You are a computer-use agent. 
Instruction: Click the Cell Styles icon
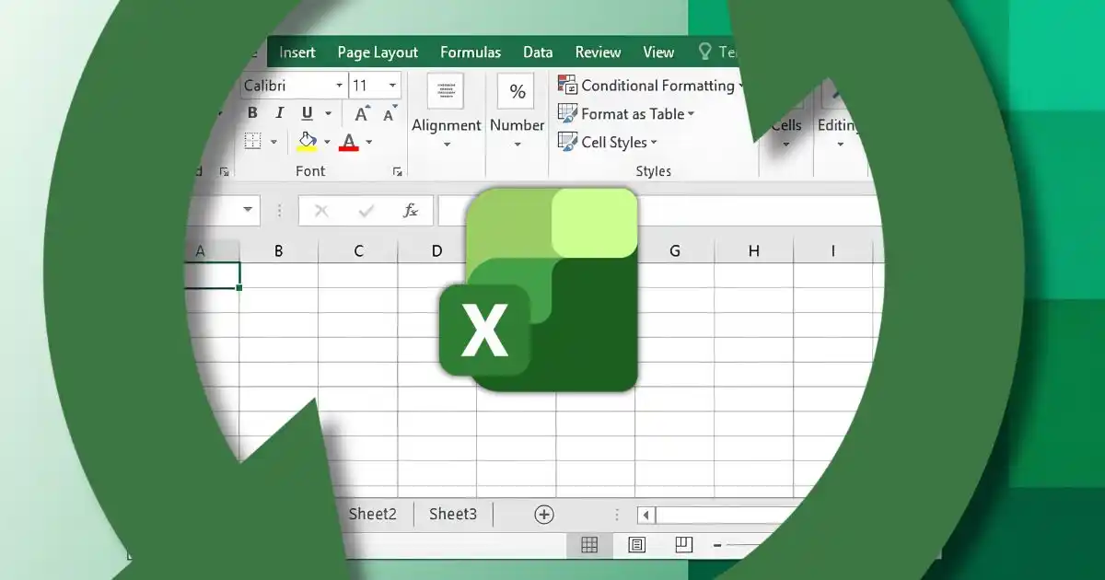pos(567,142)
